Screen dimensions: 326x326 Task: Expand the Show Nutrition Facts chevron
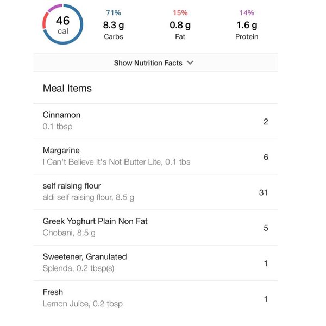(x=190, y=62)
